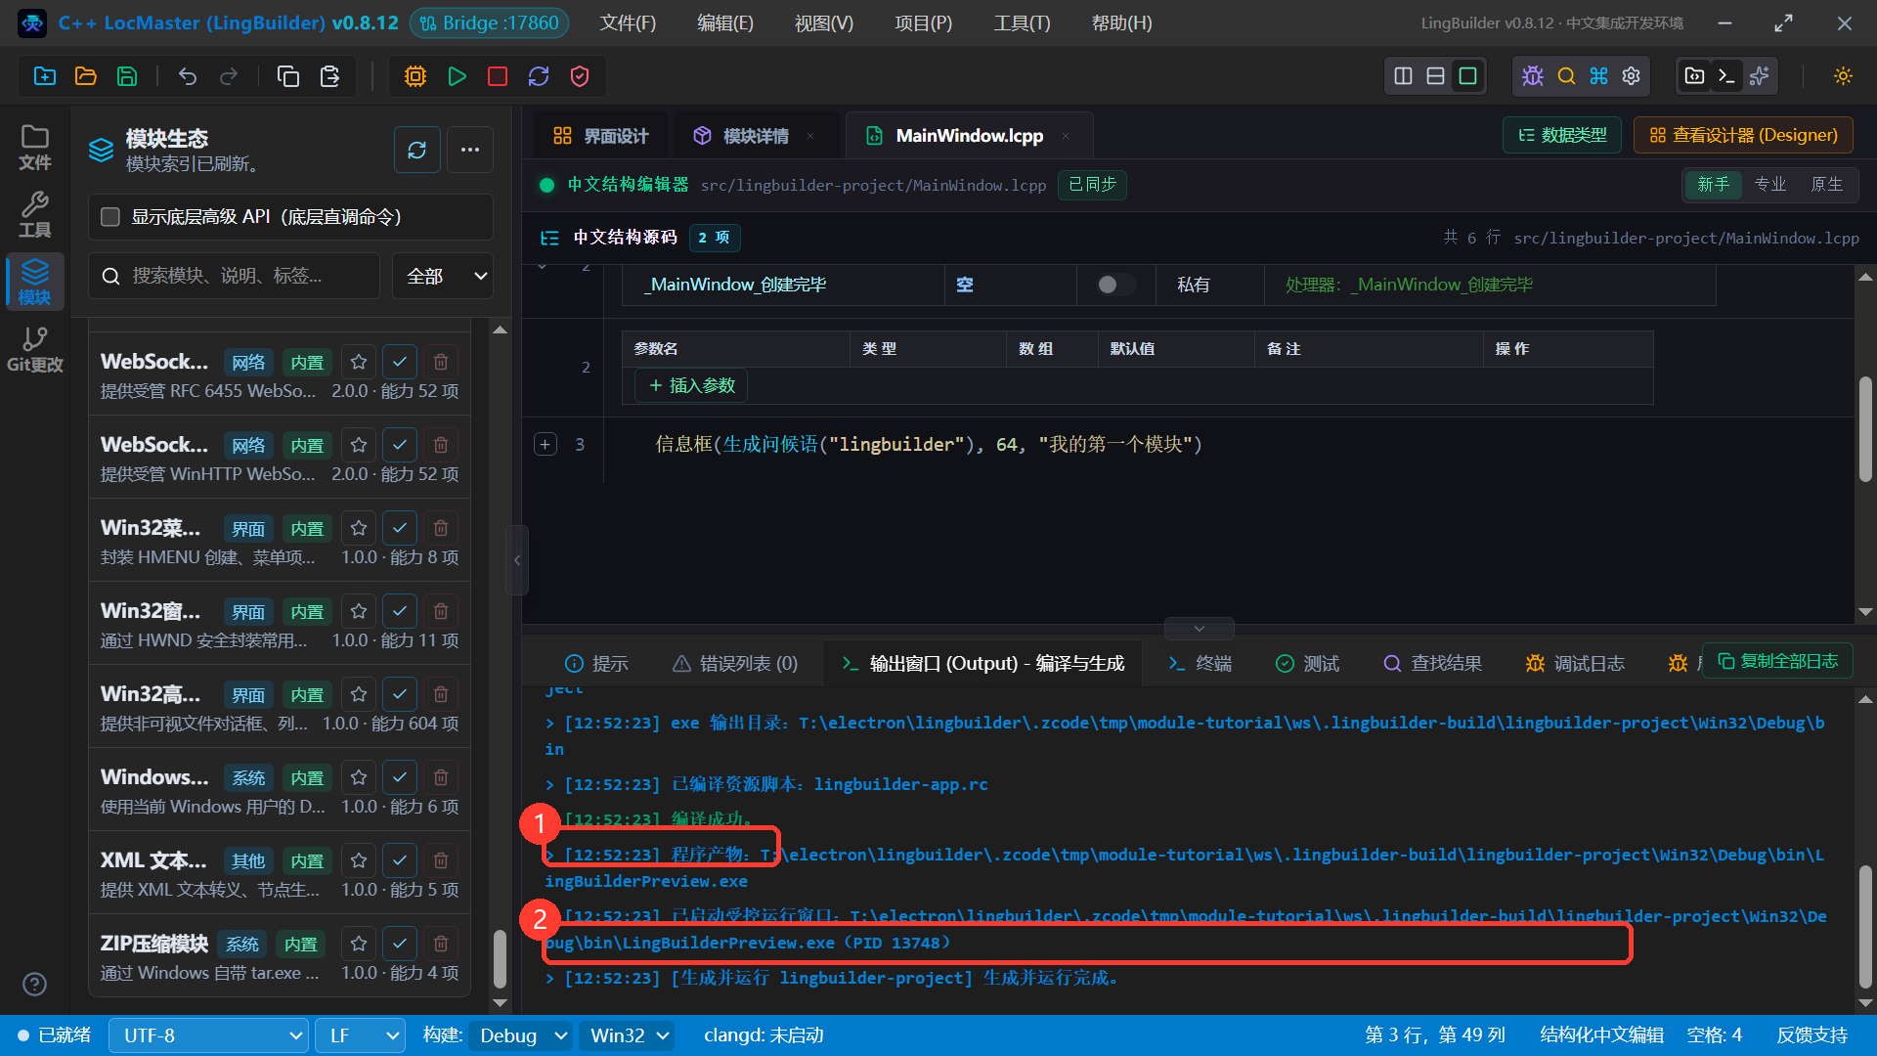
Task: Open the UTF-8 encoding dropdown
Action: point(209,1035)
